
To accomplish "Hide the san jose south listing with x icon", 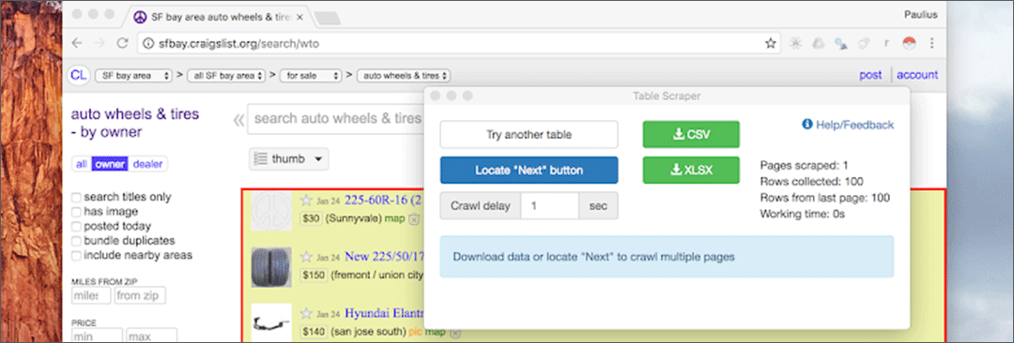I will tap(454, 333).
